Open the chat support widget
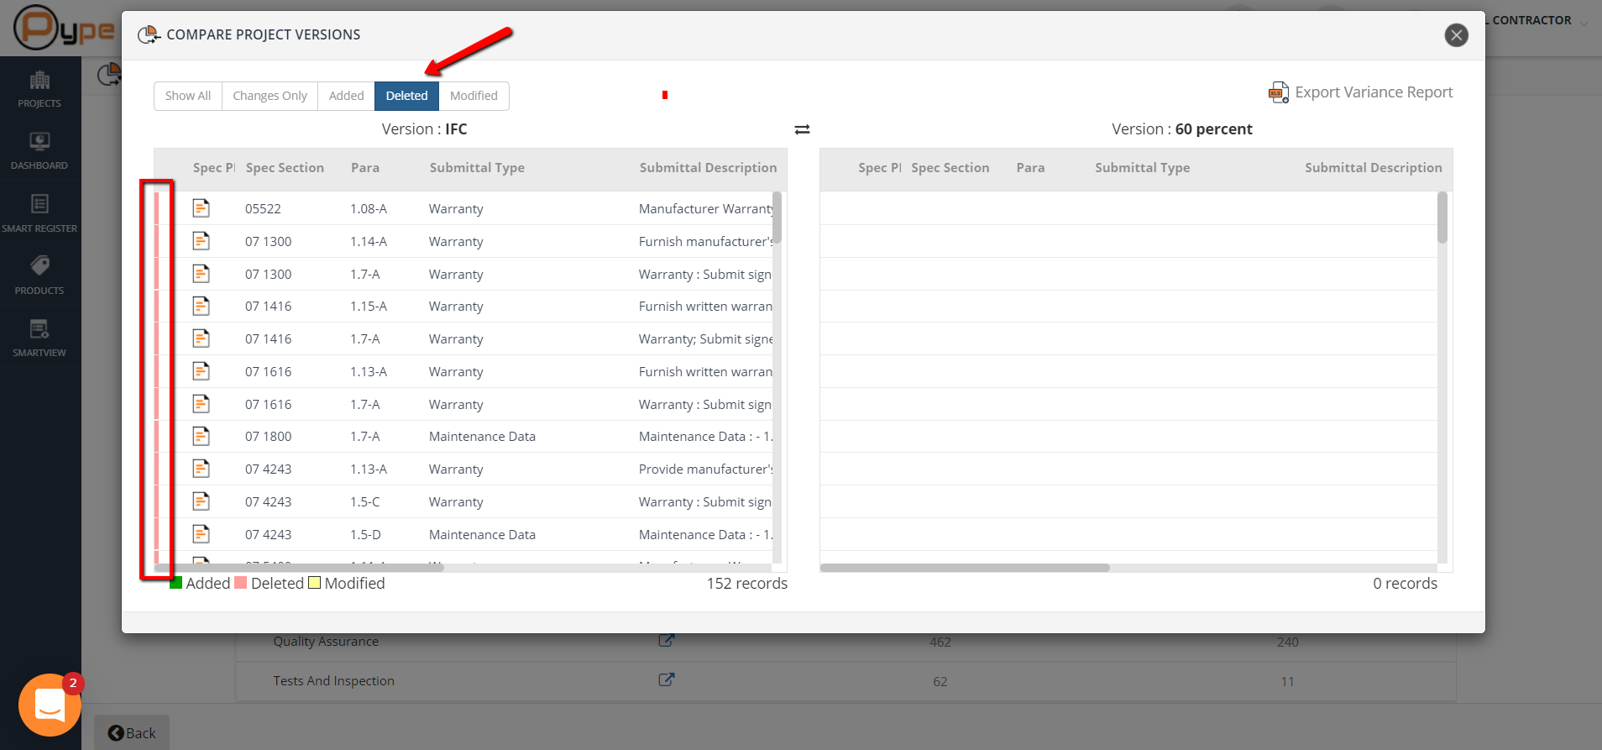Image resolution: width=1602 pixels, height=750 pixels. (x=50, y=705)
